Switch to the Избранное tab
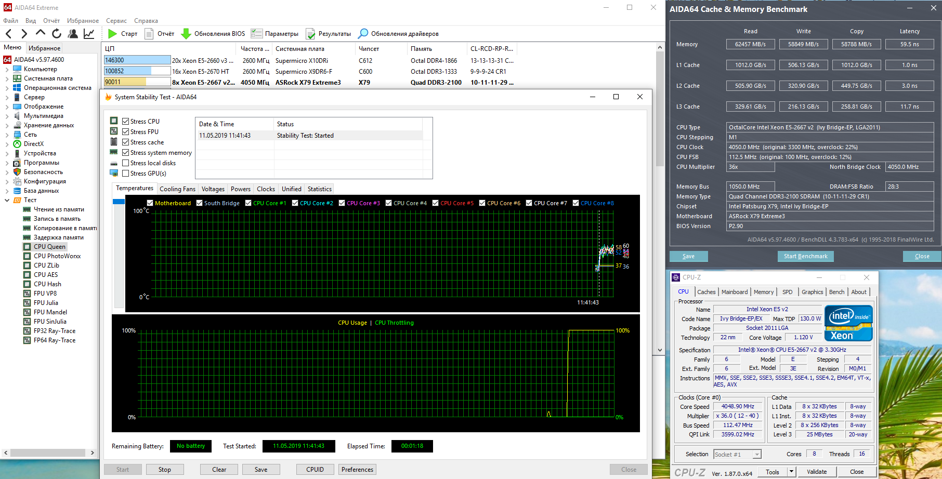 (45, 48)
